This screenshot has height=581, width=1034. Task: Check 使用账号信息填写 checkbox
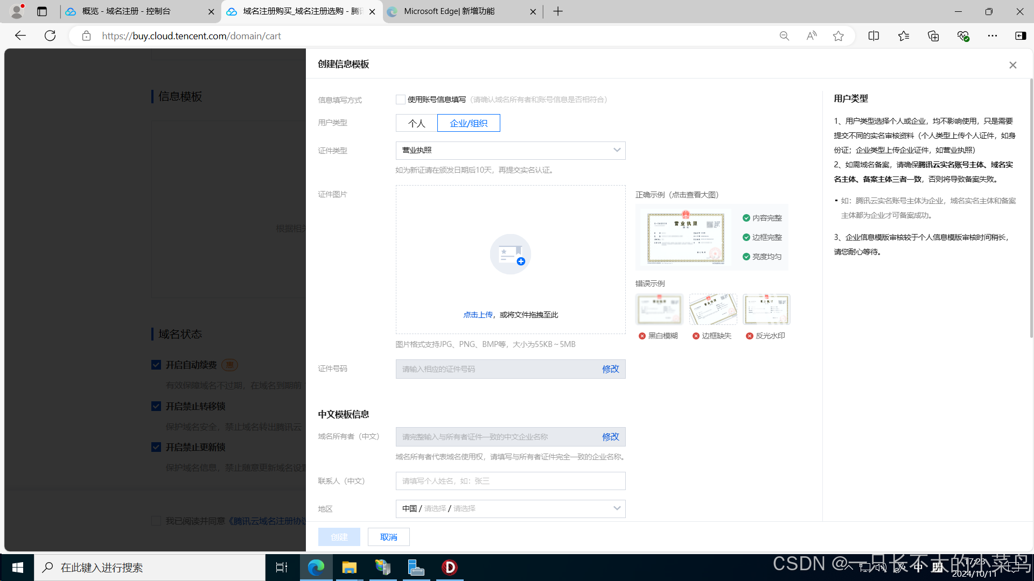click(401, 100)
